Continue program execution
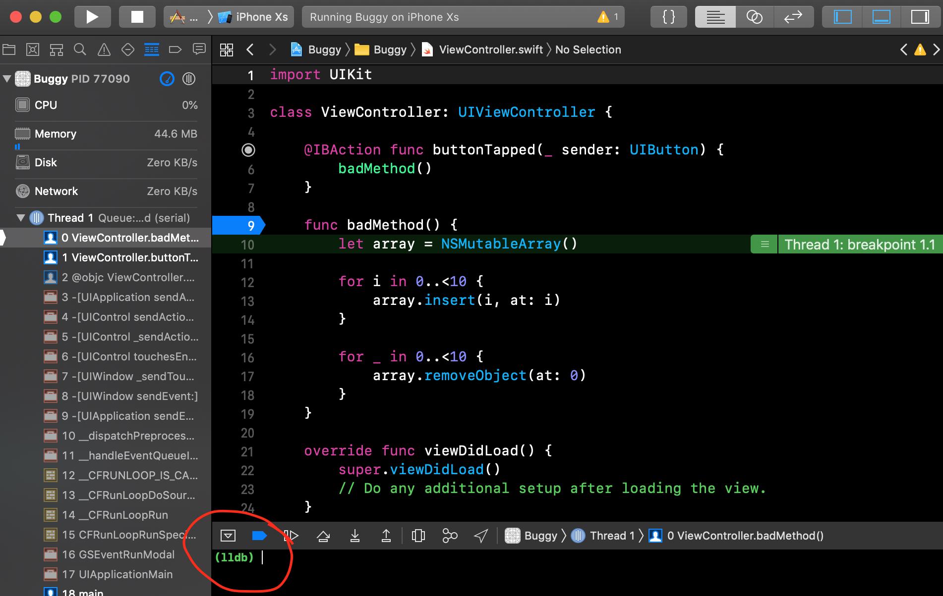This screenshot has width=943, height=596. (x=291, y=536)
